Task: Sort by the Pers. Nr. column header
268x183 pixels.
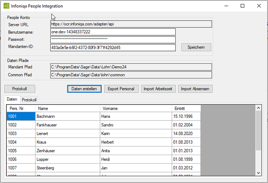Action: click(x=21, y=108)
